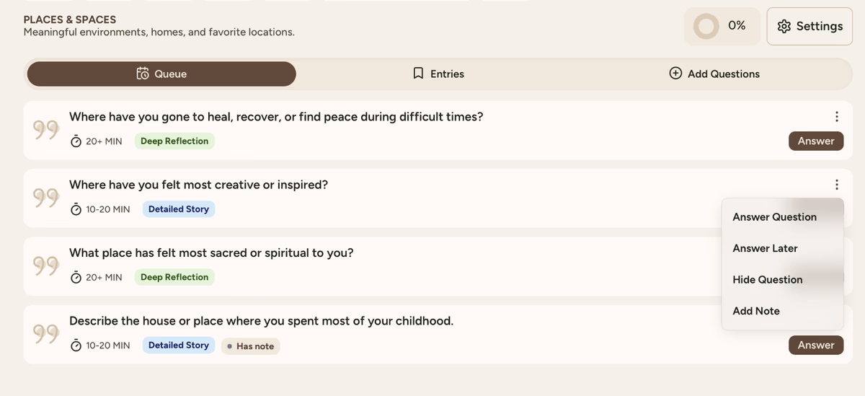Click the bookmark icon beside Entries
The height and width of the screenshot is (396, 865).
tap(418, 74)
